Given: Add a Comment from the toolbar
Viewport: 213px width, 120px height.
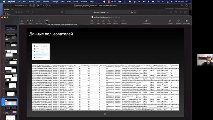Looking at the screenshot, I should coord(123,22).
